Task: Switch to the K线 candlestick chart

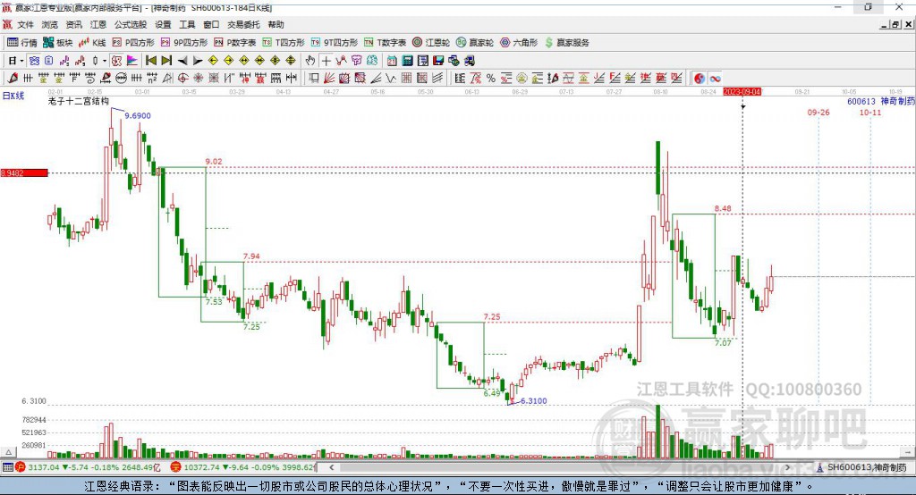Action: click(92, 43)
